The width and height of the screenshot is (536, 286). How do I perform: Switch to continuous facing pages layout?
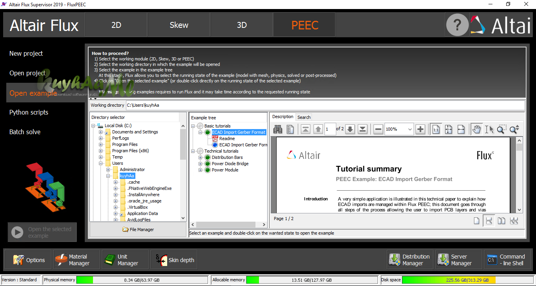514,220
